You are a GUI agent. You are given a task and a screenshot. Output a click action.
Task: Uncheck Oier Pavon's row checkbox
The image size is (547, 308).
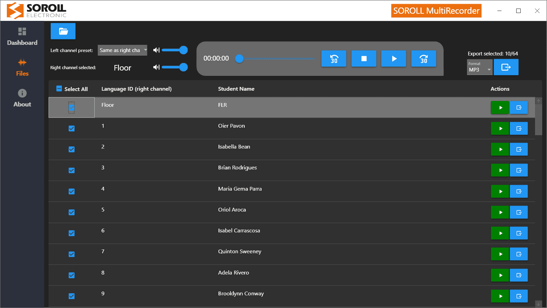[x=71, y=129]
